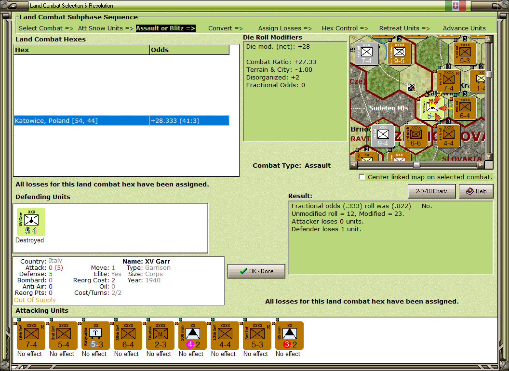The height and width of the screenshot is (371, 509).
Task: Click the map vertical scrollbar thumb
Action: [x=489, y=74]
